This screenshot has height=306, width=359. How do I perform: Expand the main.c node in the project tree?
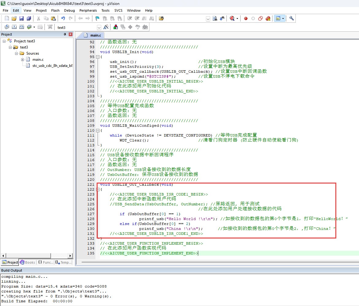point(23,60)
